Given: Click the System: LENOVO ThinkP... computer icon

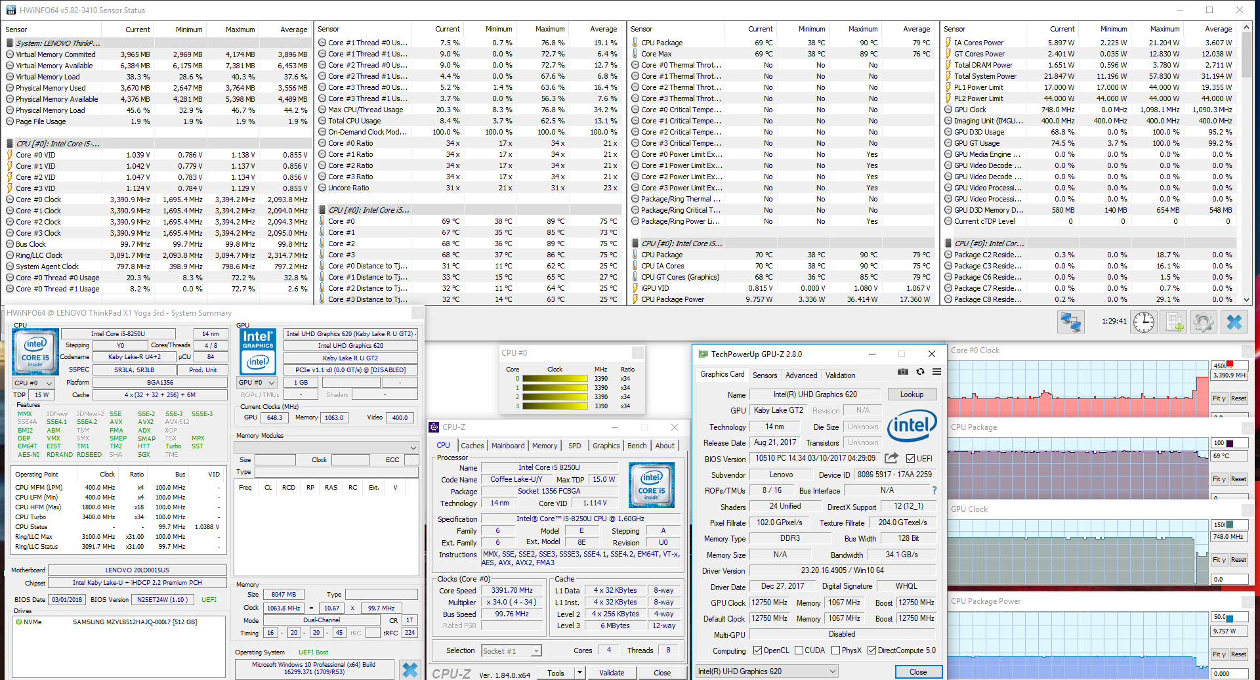Looking at the screenshot, I should pos(10,43).
